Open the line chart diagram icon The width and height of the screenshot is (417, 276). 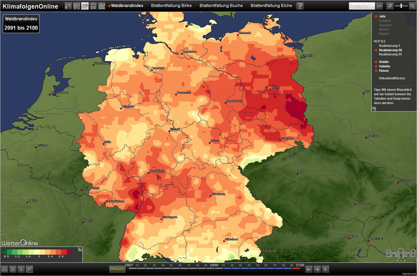(29, 269)
